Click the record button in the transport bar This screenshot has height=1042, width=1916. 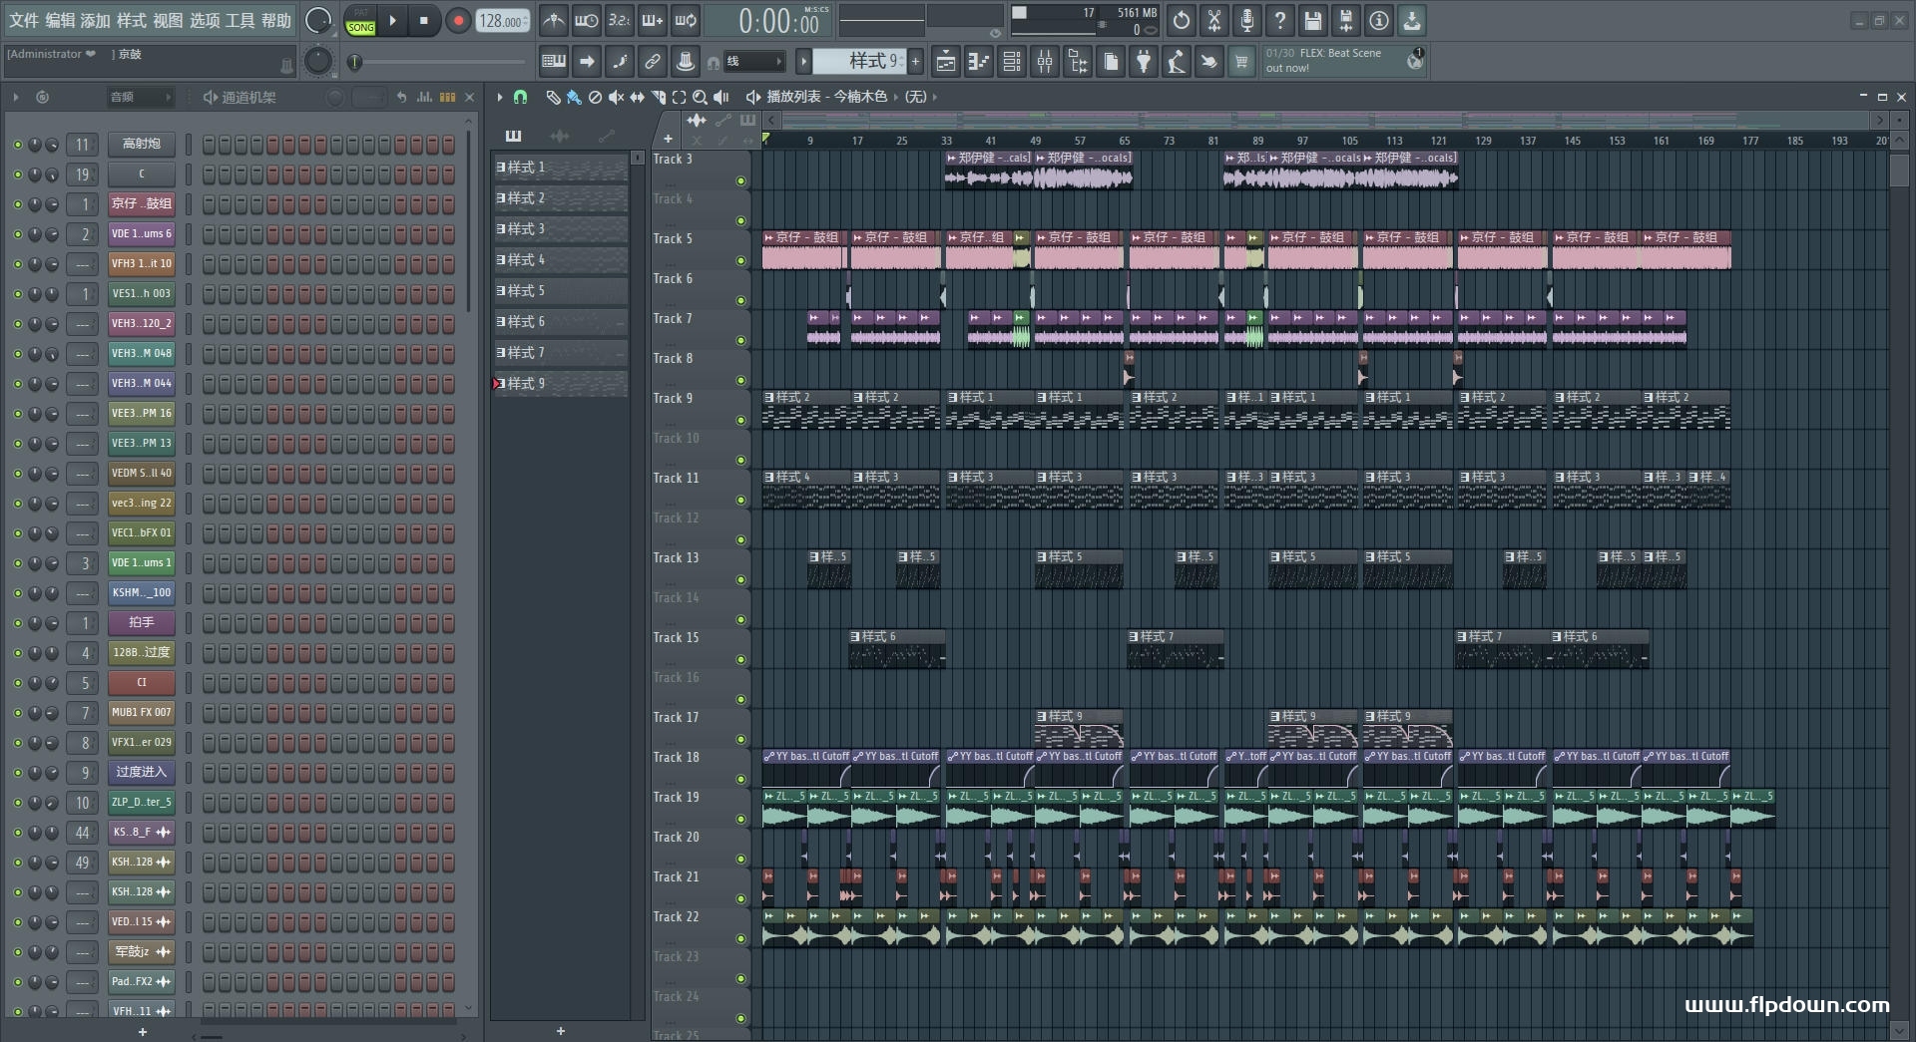[458, 21]
